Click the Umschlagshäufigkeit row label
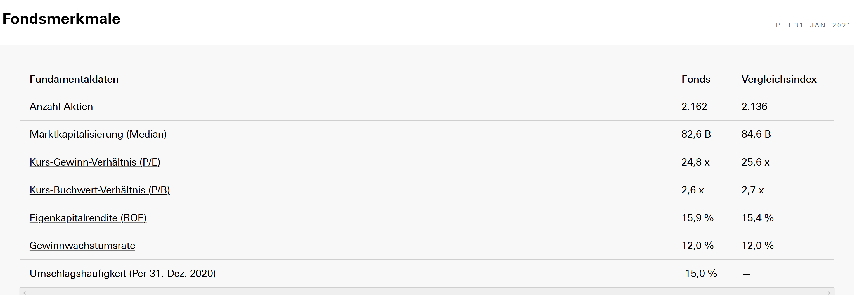The image size is (862, 295). 122,273
